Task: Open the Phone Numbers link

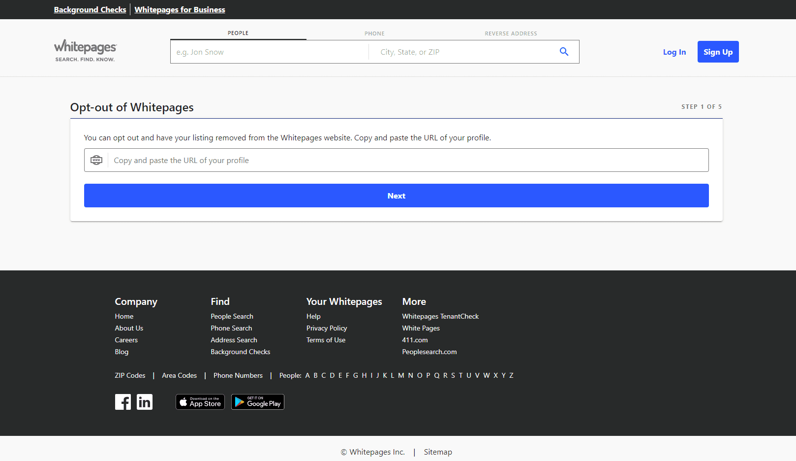Action: click(238, 375)
